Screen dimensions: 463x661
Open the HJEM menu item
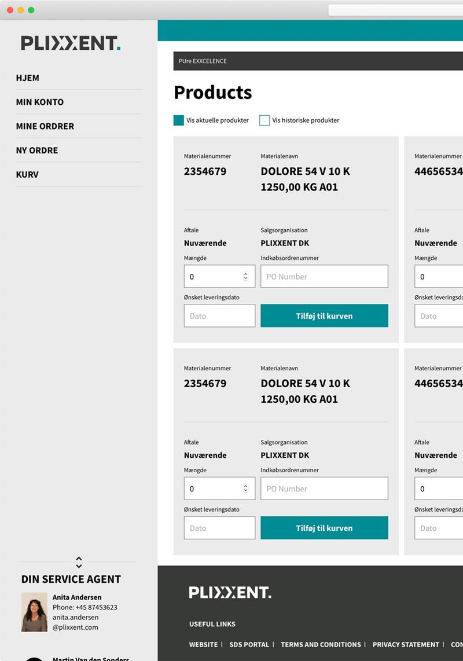coord(27,78)
